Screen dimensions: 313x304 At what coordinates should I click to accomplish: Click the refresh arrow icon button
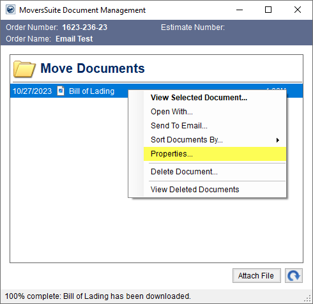pos(294,275)
